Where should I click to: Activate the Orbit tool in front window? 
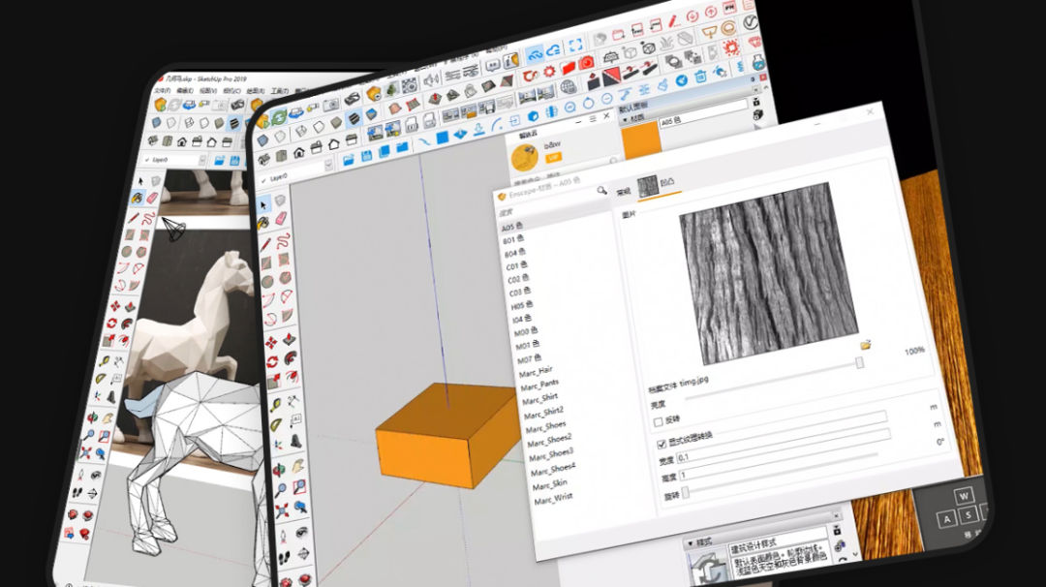coord(280,468)
